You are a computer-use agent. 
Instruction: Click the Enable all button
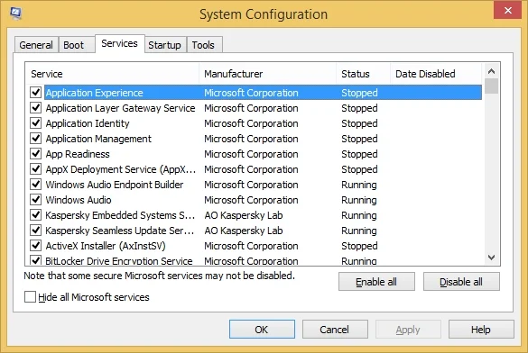tap(376, 282)
